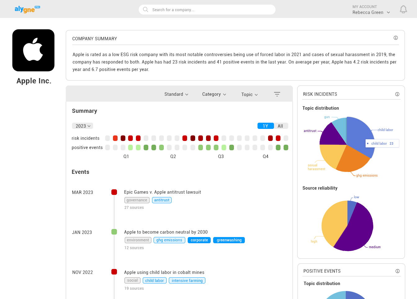
Task: Click the Q4 quarter label
Action: pyautogui.click(x=266, y=156)
